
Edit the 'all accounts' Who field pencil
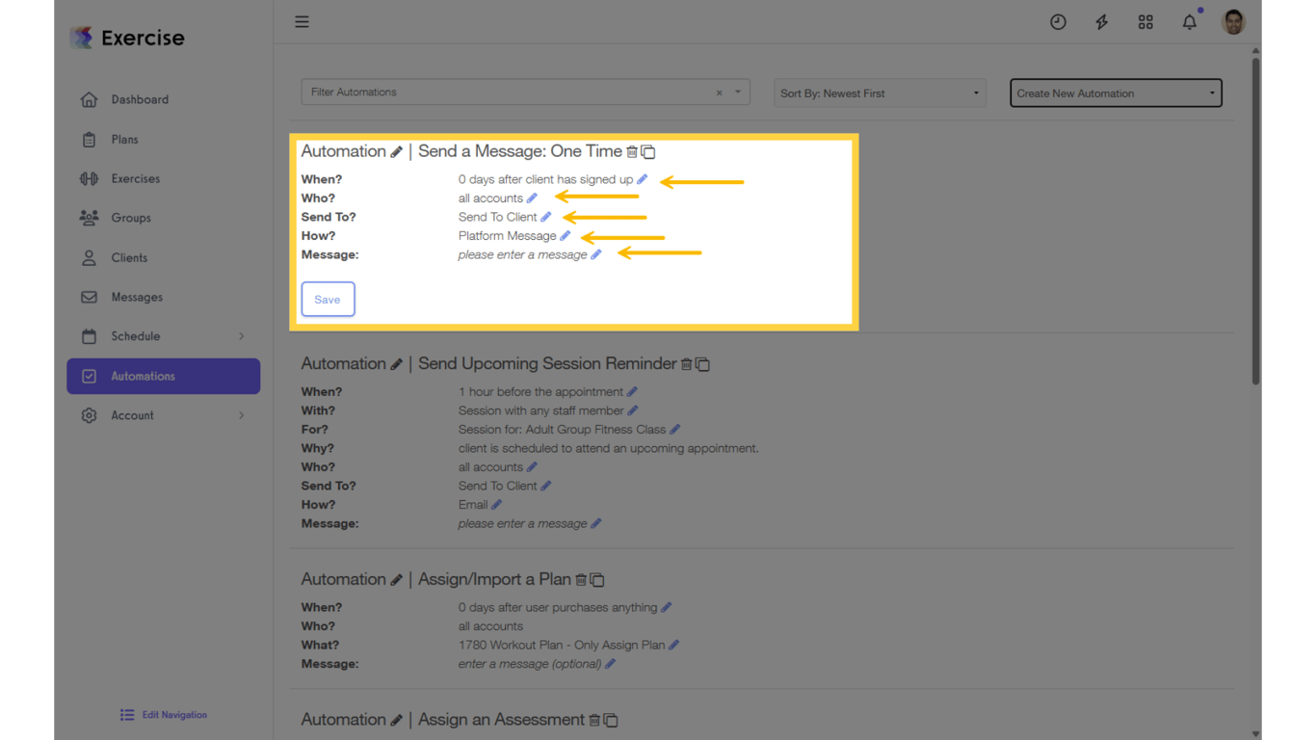point(533,198)
